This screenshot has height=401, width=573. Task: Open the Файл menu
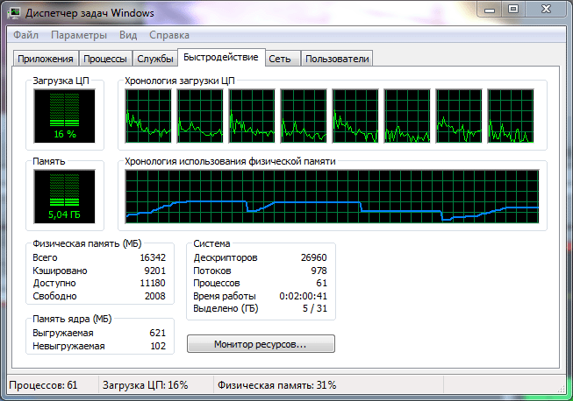point(25,35)
